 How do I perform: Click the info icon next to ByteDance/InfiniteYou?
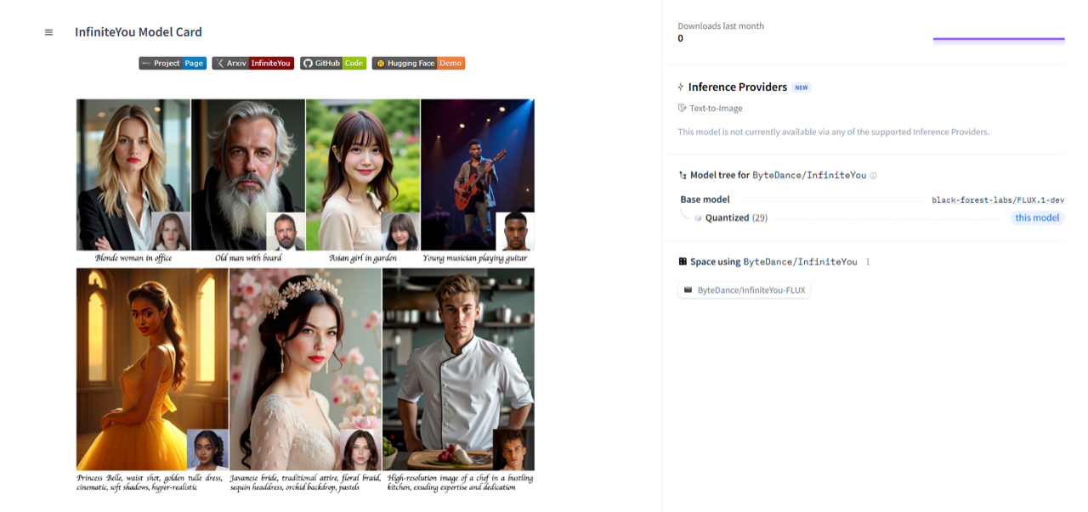pos(873,176)
